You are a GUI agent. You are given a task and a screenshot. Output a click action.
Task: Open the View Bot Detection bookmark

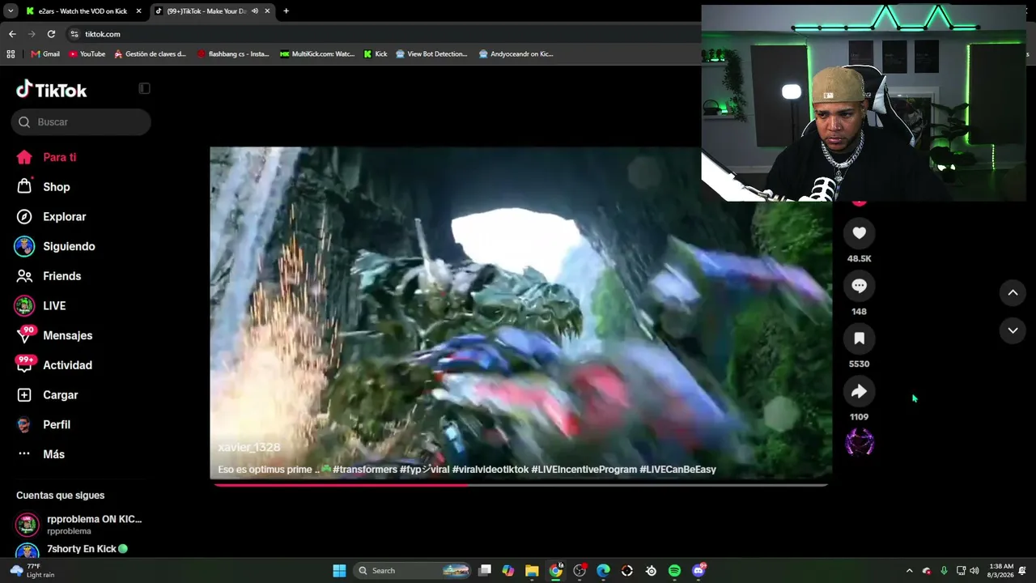pyautogui.click(x=431, y=54)
